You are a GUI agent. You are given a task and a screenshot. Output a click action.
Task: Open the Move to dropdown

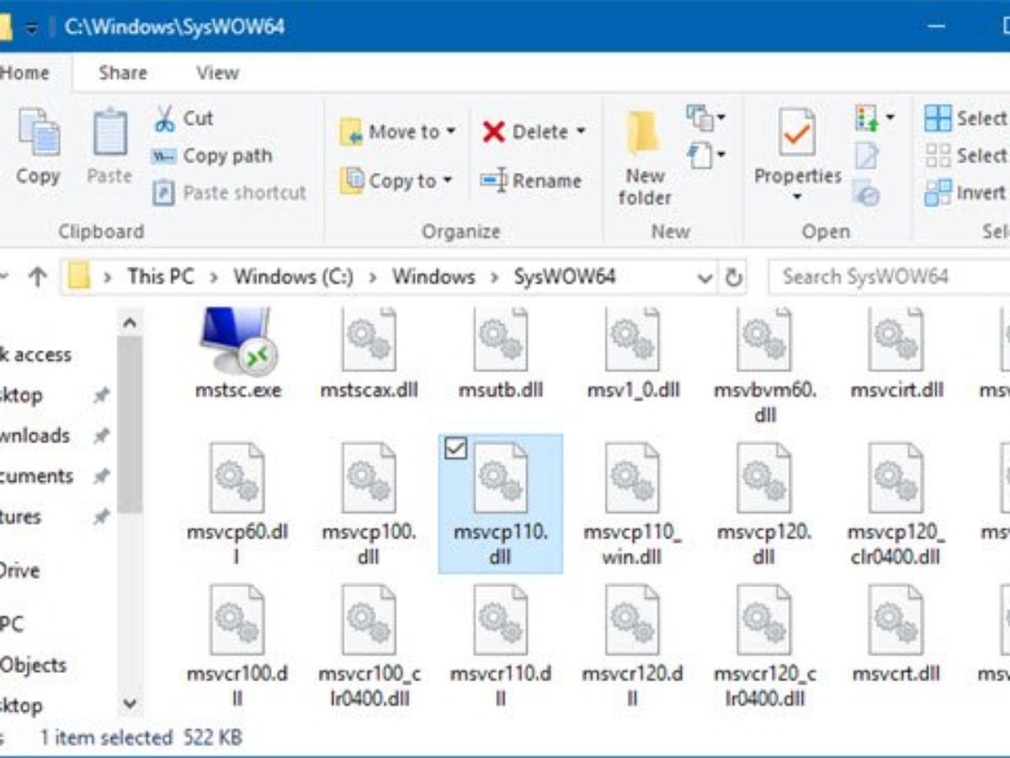pos(451,131)
